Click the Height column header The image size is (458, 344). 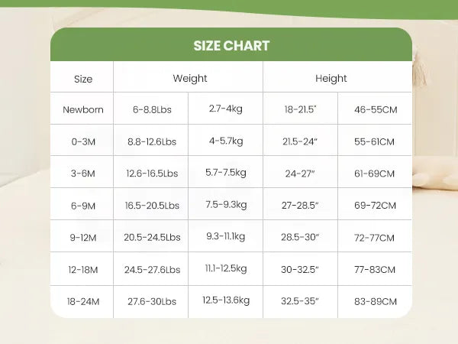pyautogui.click(x=331, y=78)
